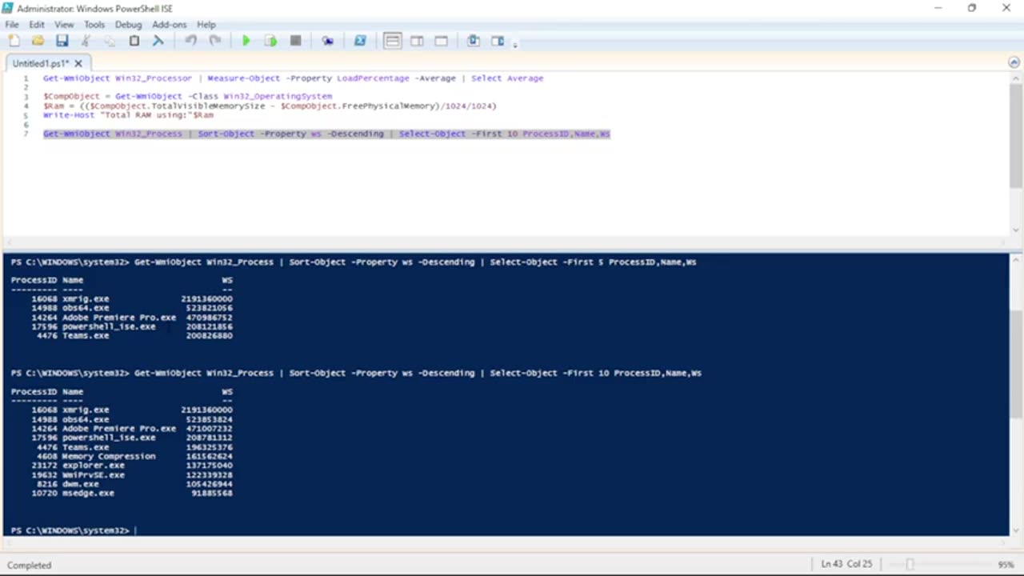Run Selection toolbar icon
This screenshot has height=576, width=1024.
click(x=270, y=41)
